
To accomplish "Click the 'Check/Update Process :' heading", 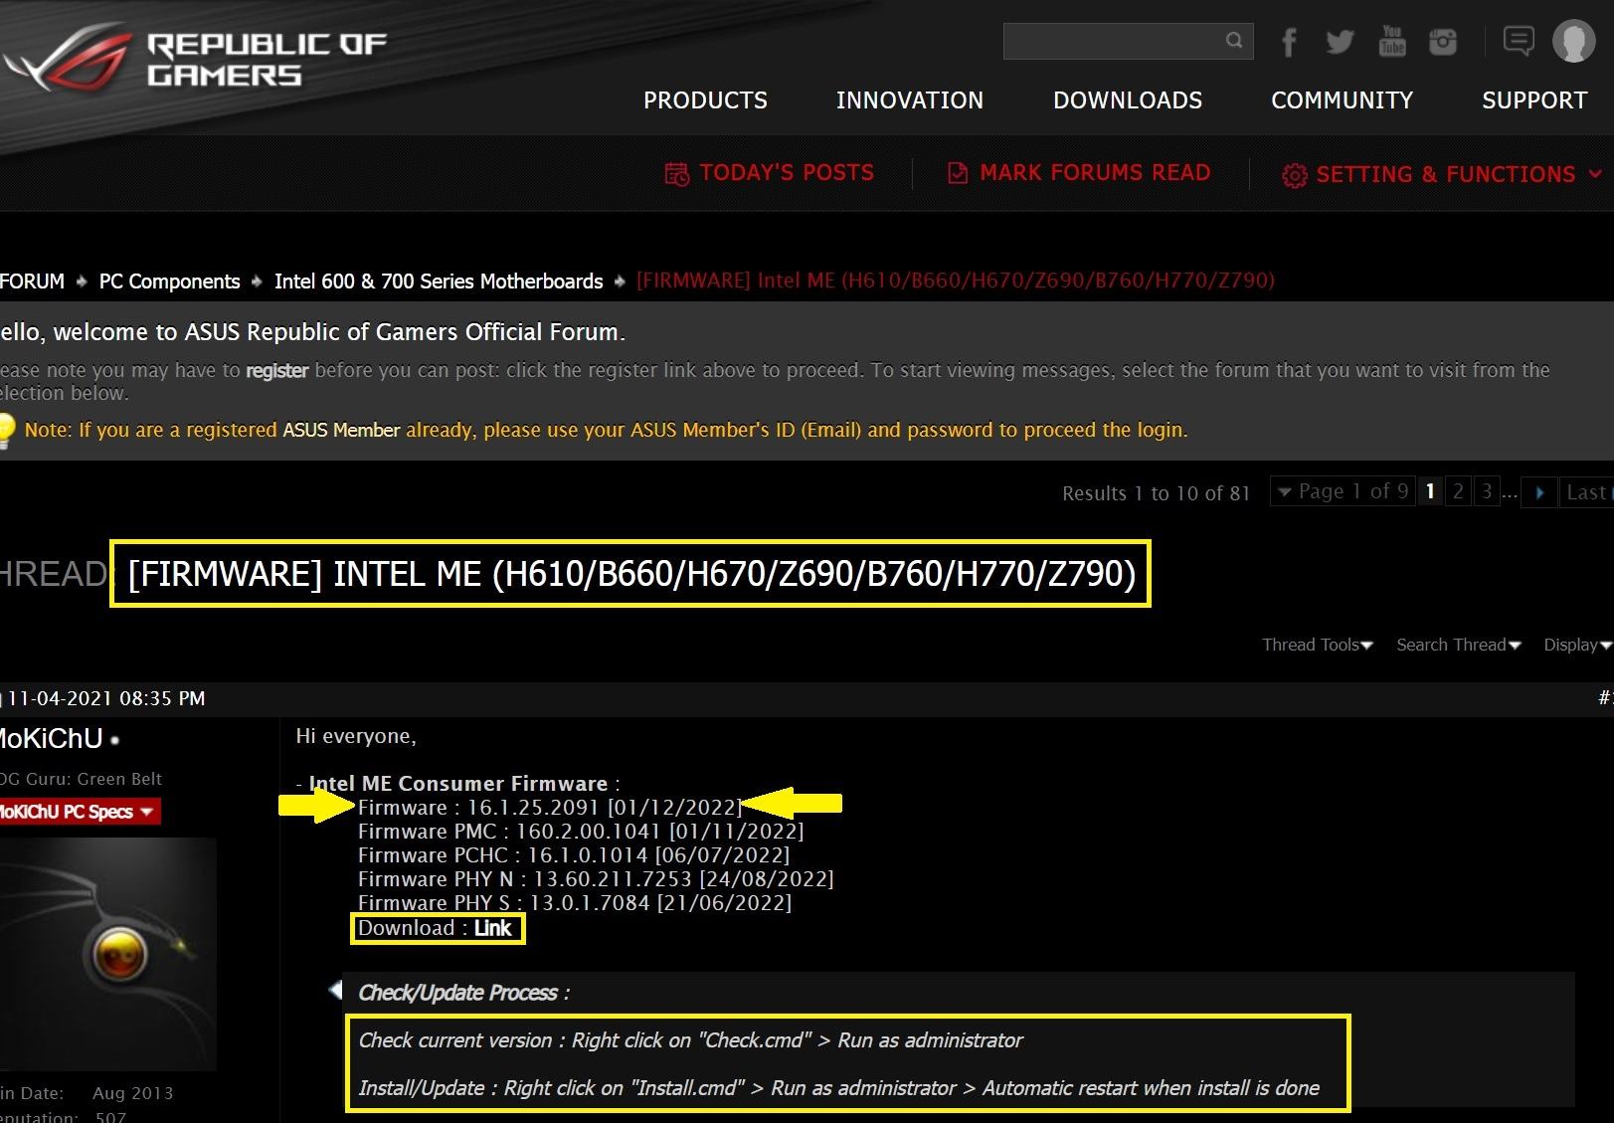I will [463, 993].
